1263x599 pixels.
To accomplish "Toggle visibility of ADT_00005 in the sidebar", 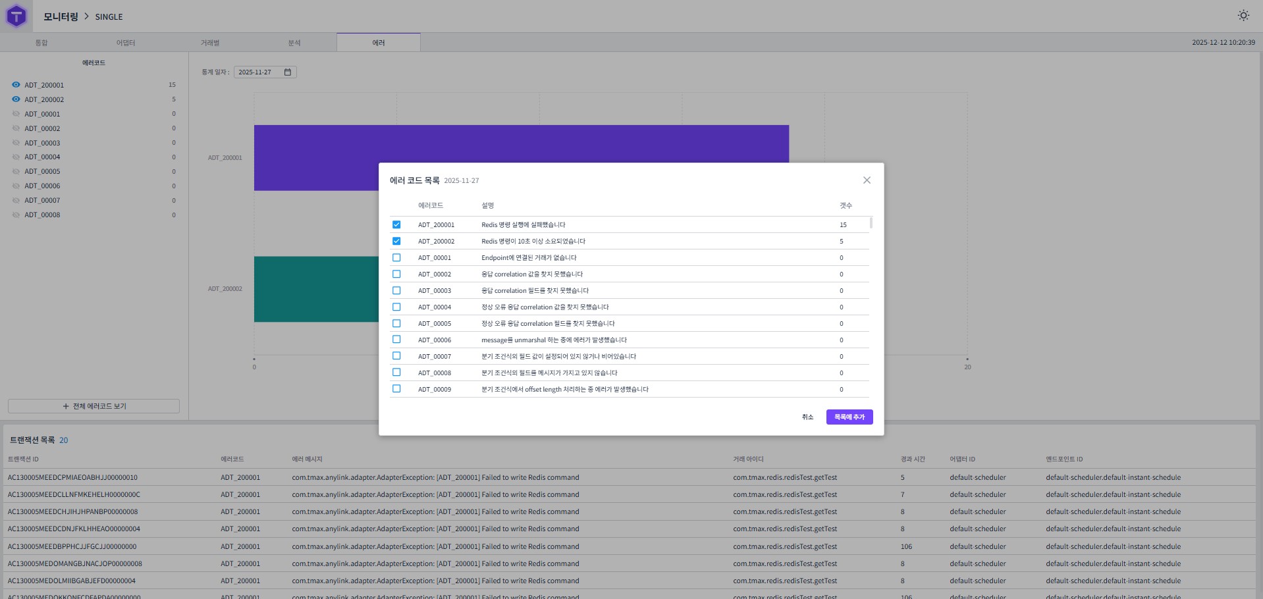I will point(15,171).
